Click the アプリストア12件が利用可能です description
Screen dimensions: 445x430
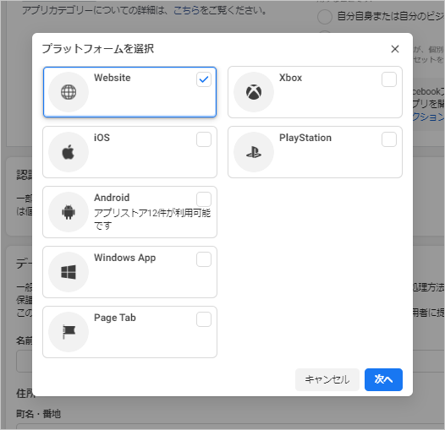pos(152,219)
